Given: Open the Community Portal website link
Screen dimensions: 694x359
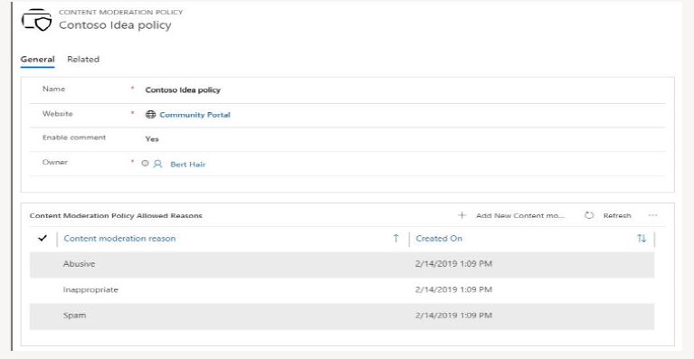Looking at the screenshot, I should (195, 115).
